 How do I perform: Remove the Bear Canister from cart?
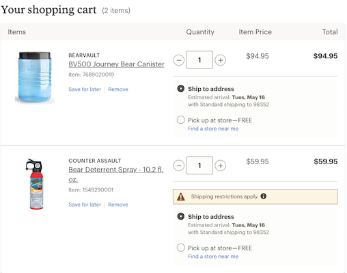[x=118, y=89]
